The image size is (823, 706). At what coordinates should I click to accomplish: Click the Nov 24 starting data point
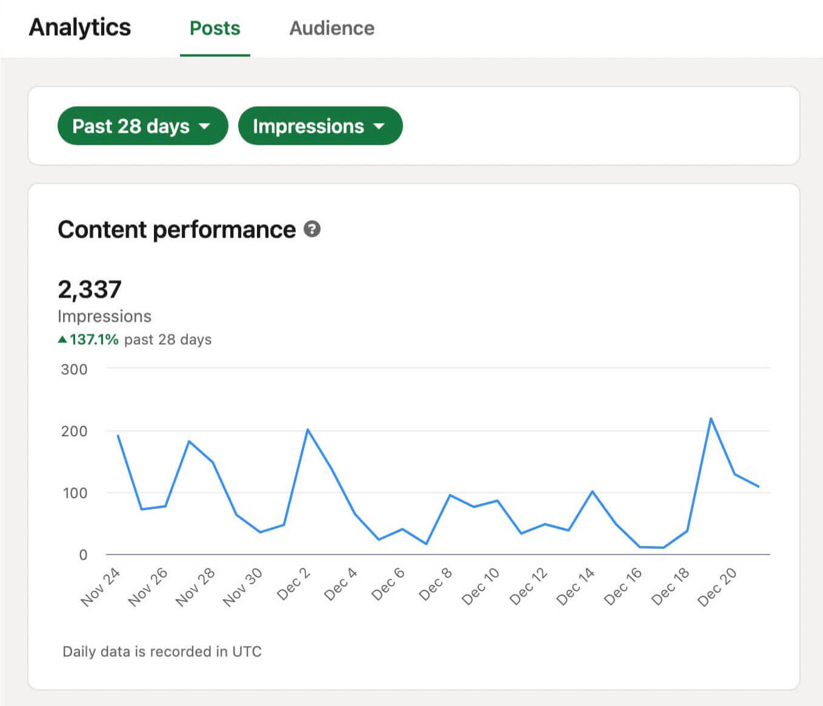pyautogui.click(x=118, y=435)
